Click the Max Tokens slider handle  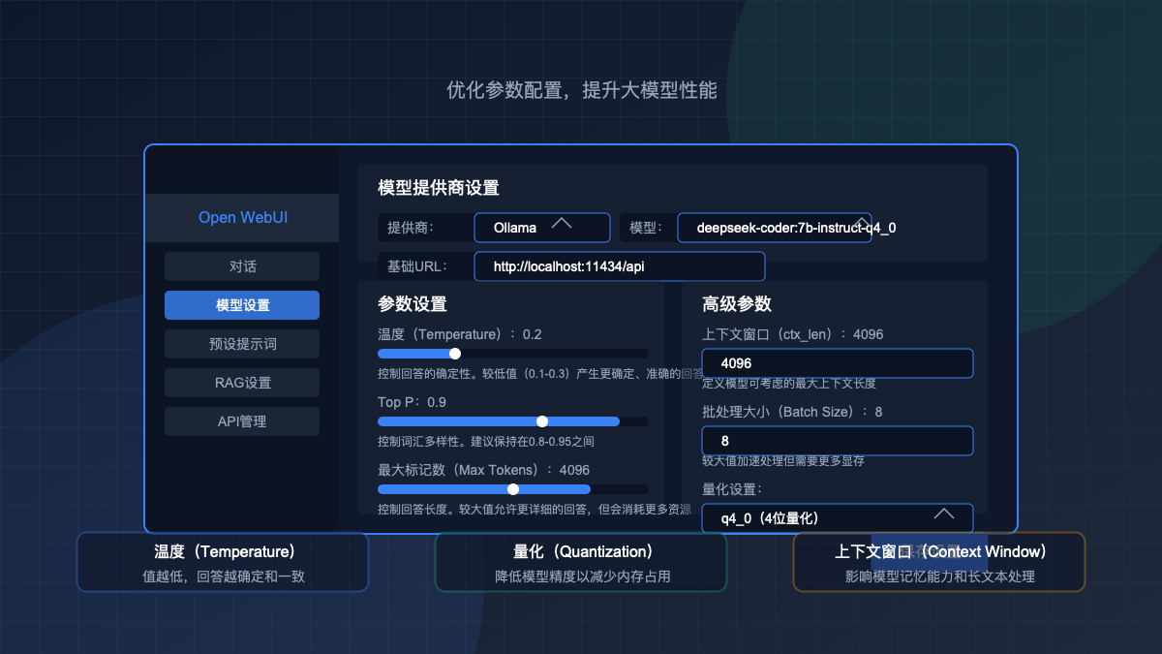point(513,489)
